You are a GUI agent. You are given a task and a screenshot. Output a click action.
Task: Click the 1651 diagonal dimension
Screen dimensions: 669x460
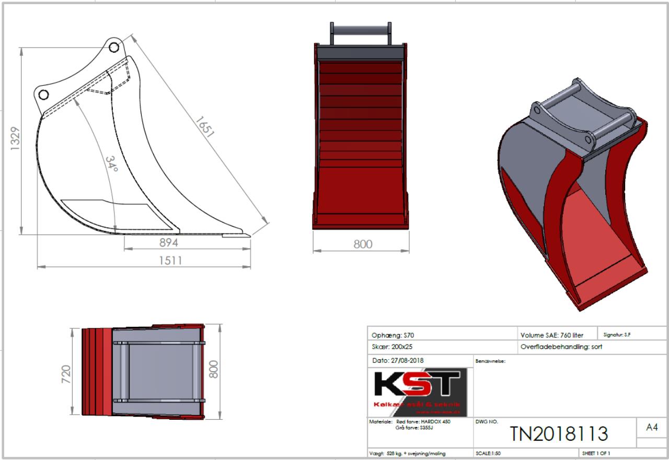pos(204,127)
